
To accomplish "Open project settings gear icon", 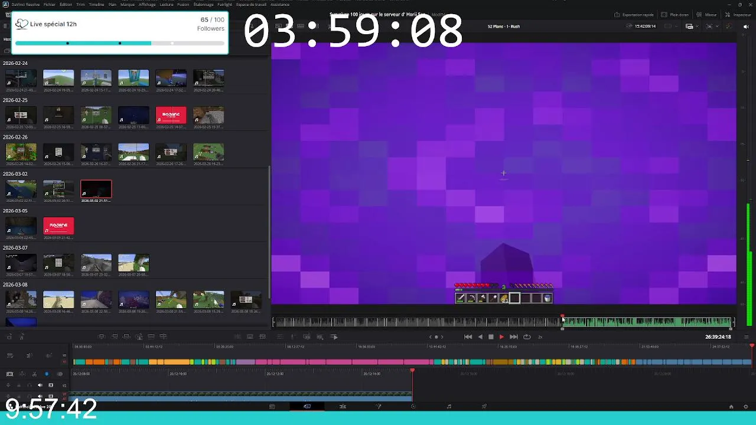I will pyautogui.click(x=745, y=407).
